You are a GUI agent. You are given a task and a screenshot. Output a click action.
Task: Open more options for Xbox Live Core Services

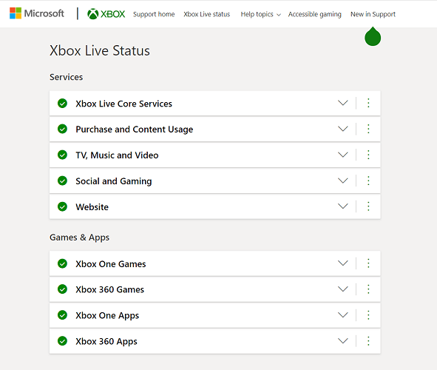368,103
